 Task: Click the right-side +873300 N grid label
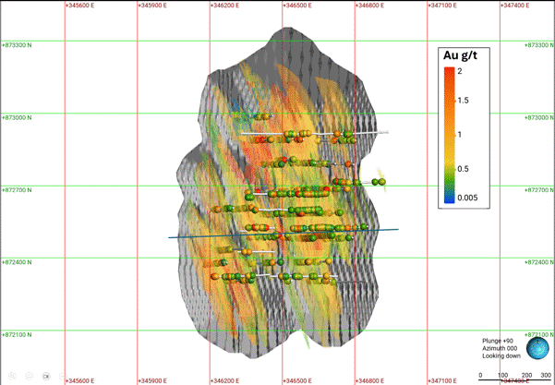point(538,45)
